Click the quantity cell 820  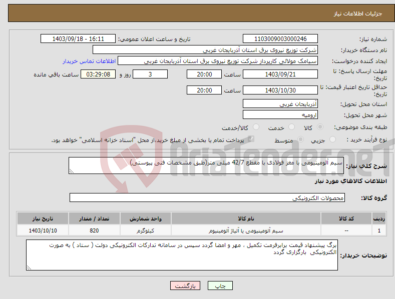coord(94,230)
